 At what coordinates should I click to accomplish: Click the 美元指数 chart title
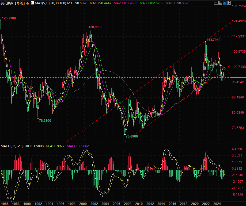(7, 3)
